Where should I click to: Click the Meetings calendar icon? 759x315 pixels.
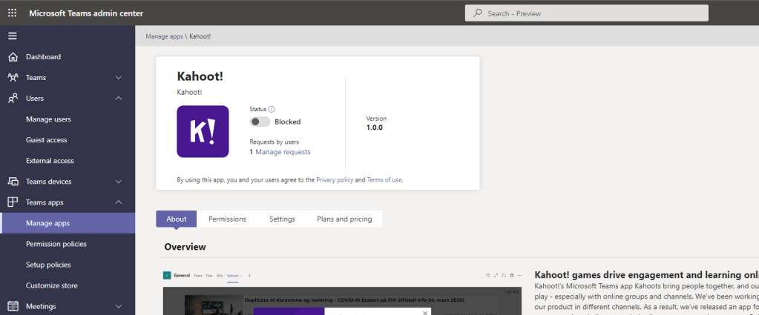click(13, 306)
